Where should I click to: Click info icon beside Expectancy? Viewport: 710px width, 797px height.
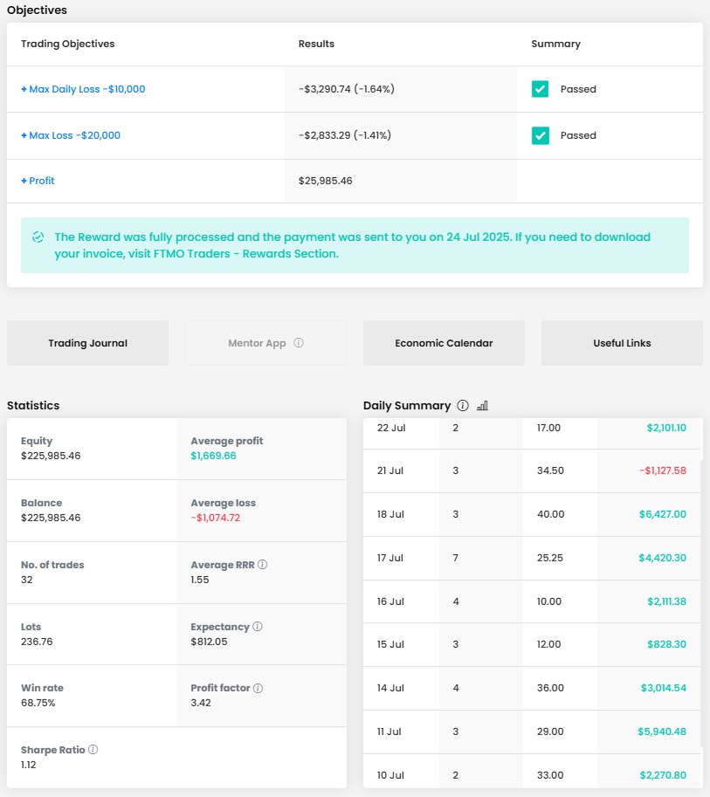click(258, 627)
